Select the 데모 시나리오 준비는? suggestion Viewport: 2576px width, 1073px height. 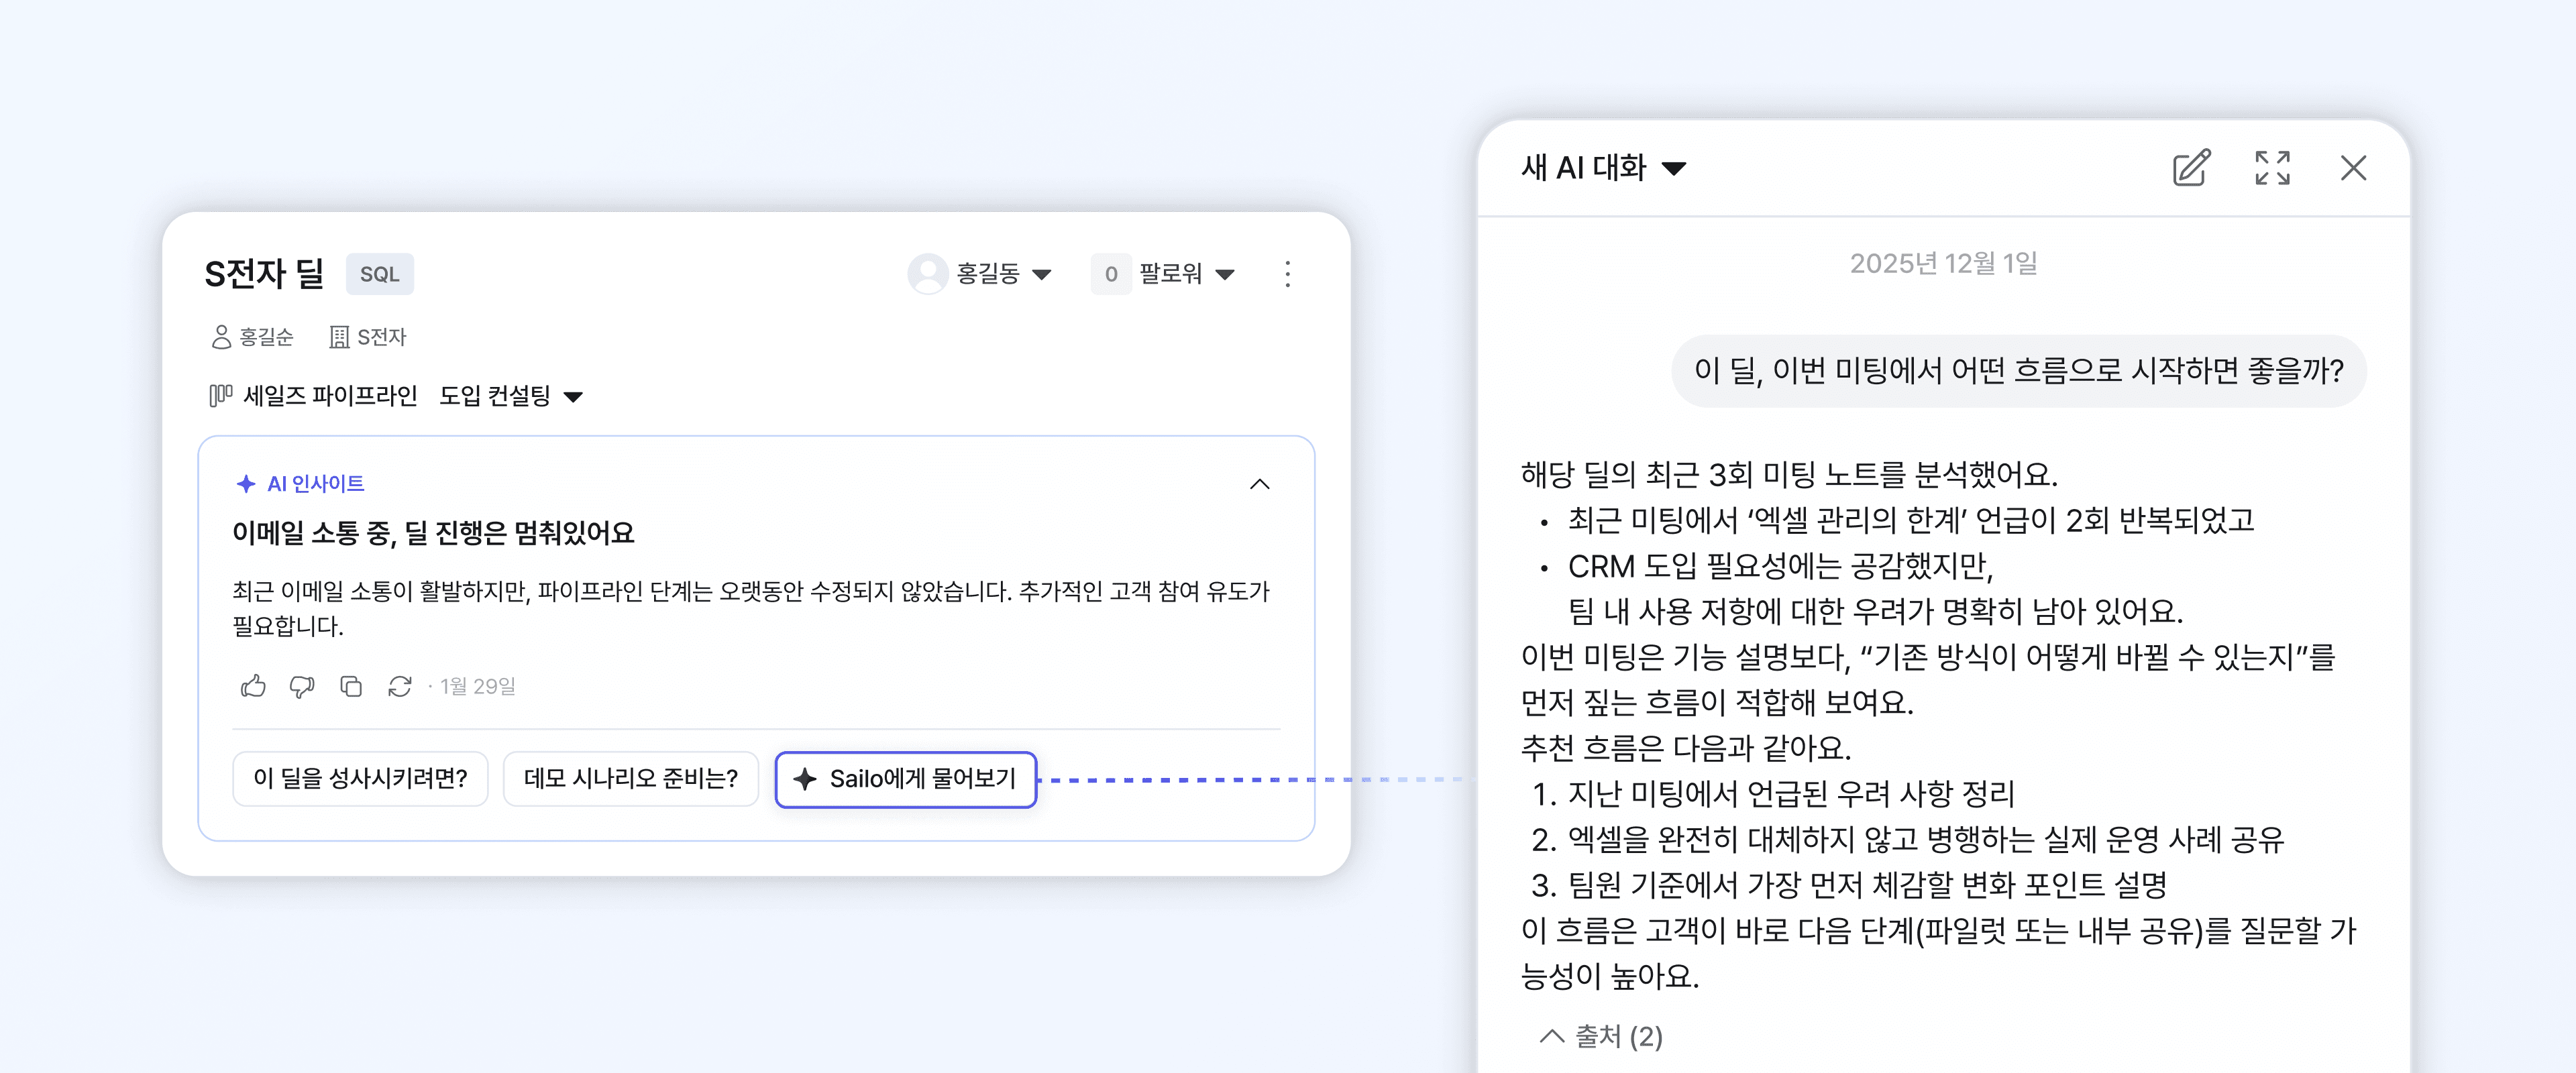pyautogui.click(x=630, y=779)
